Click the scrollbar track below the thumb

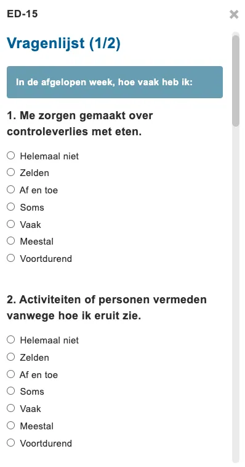(x=236, y=295)
